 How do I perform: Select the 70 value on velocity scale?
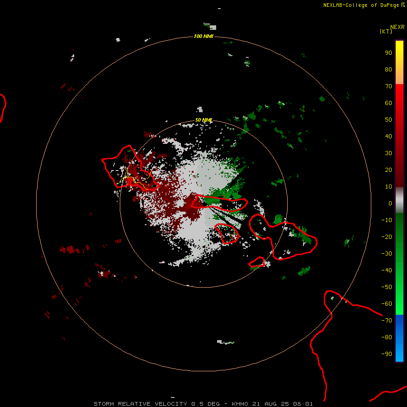pyautogui.click(x=388, y=86)
